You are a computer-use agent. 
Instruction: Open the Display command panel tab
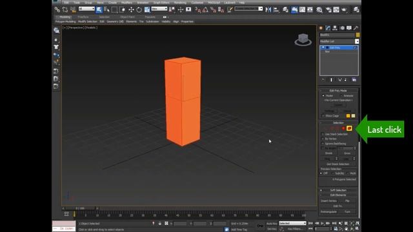(x=349, y=28)
